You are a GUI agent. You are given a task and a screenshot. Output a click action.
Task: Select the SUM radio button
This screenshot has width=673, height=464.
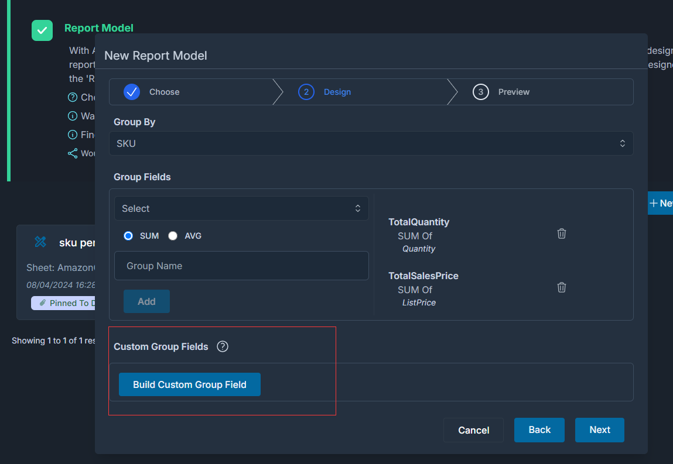(128, 236)
